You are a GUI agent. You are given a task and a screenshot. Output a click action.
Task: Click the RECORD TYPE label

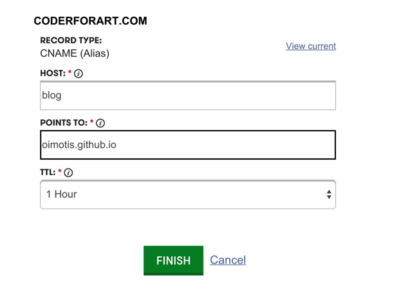(x=71, y=40)
